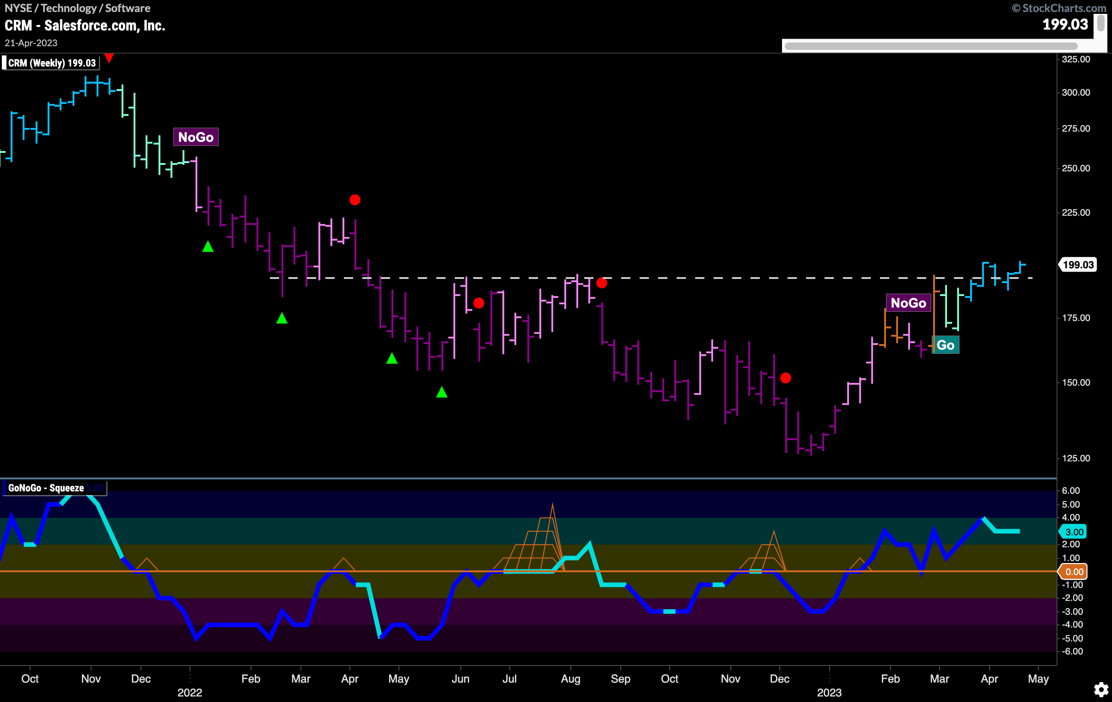The height and width of the screenshot is (702, 1112).
Task: Click the red dot marker near late August 2022
Action: pos(602,283)
